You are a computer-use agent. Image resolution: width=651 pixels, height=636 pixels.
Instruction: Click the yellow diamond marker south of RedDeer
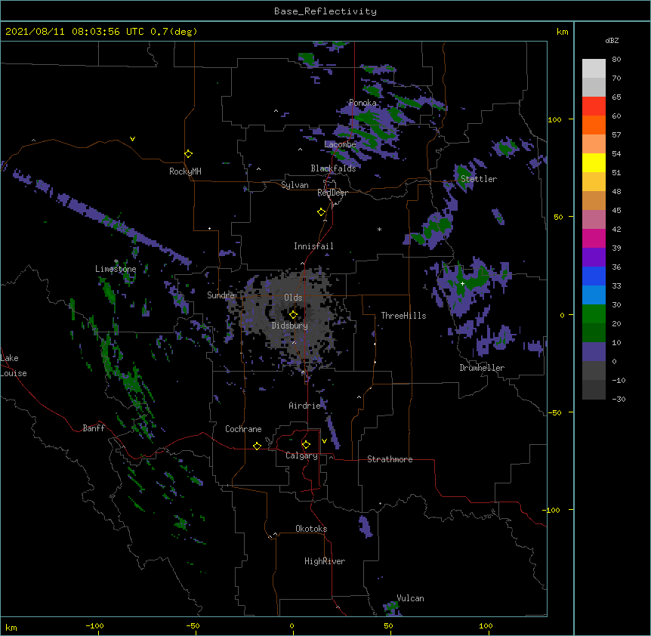point(322,212)
